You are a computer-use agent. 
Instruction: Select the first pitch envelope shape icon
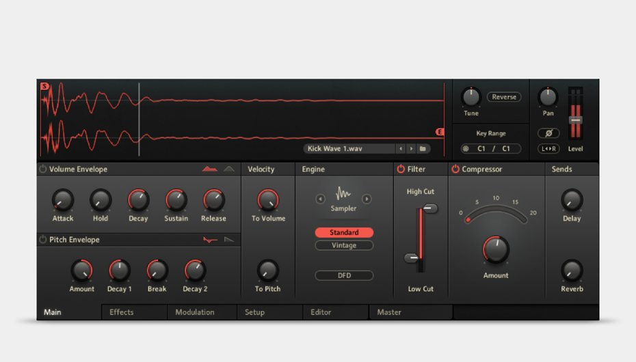210,240
